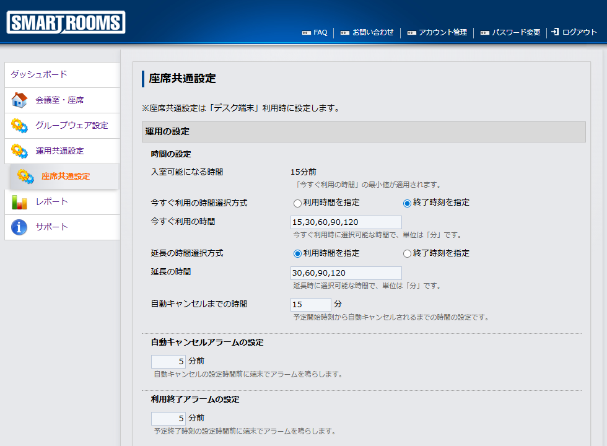Click the house icon for 会議室・座席
Image resolution: width=607 pixels, height=446 pixels.
tap(19, 100)
